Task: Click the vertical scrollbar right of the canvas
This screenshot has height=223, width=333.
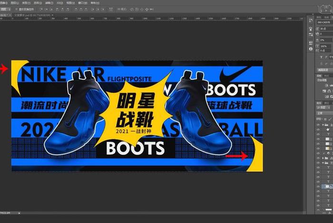Action: 304,115
